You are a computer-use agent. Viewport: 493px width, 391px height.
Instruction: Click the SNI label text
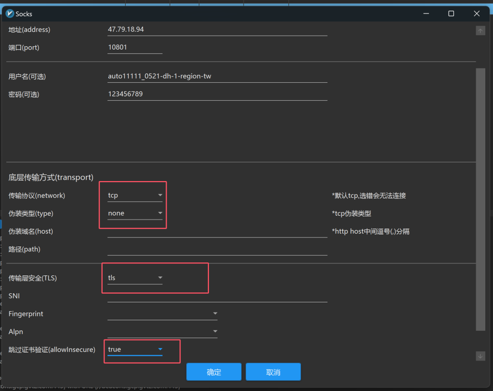[14, 296]
